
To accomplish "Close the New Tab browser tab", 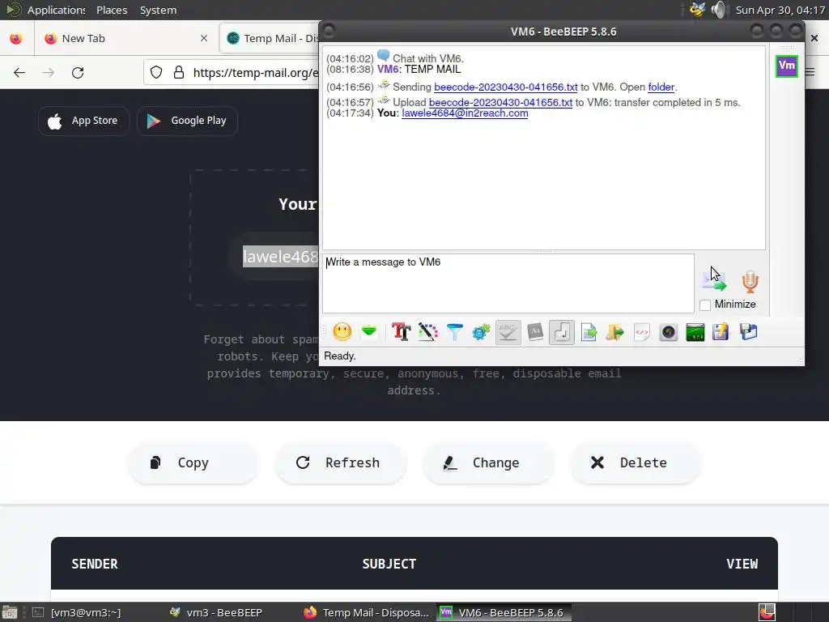I will coord(203,38).
